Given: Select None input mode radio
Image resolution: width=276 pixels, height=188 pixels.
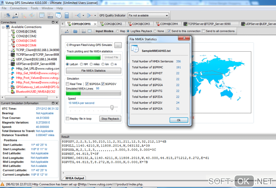Looking at the screenshot, I should [x=155, y=31].
